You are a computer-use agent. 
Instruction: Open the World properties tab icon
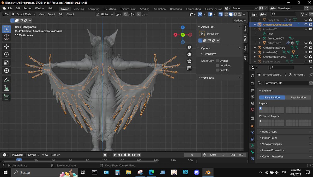click(252, 110)
